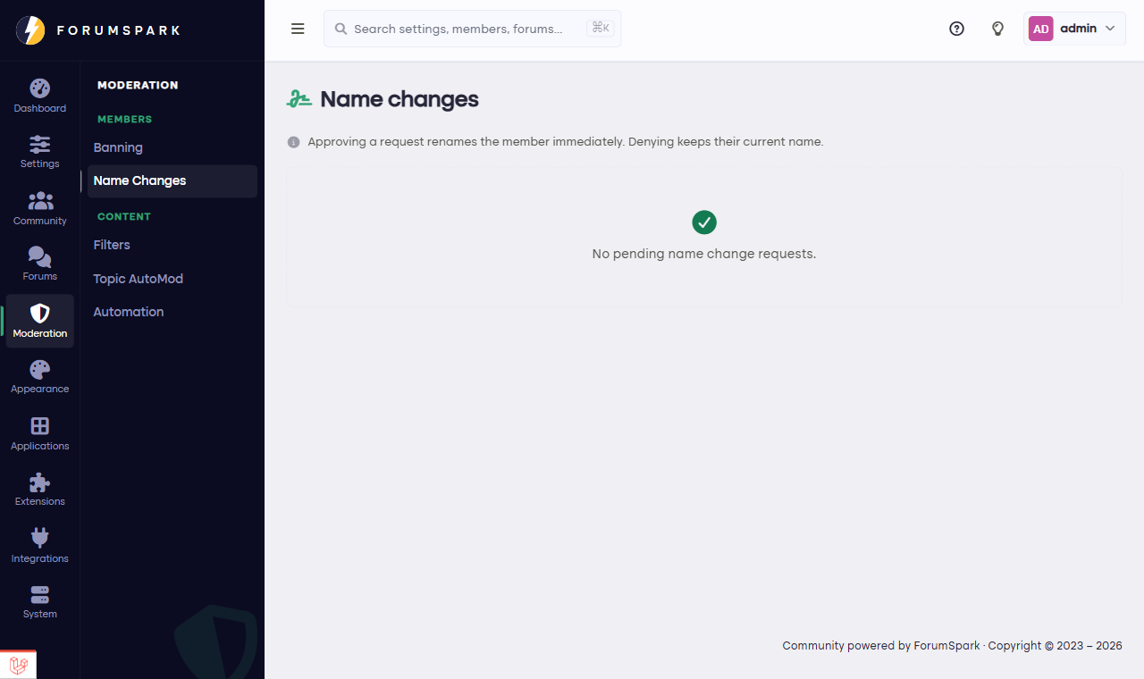The image size is (1144, 679).
Task: Click the CONTENT section label
Action: [124, 217]
